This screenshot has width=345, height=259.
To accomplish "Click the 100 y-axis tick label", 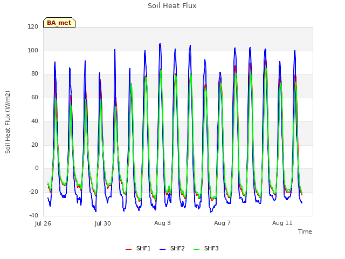I will tap(33, 50).
